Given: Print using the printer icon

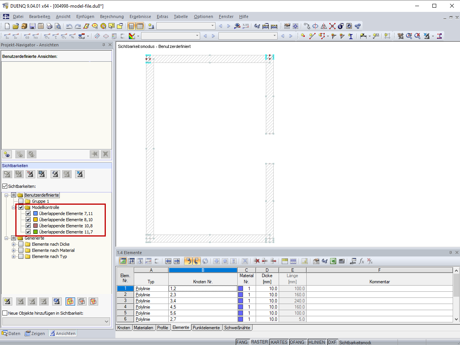Looking at the screenshot, I should pos(49,26).
